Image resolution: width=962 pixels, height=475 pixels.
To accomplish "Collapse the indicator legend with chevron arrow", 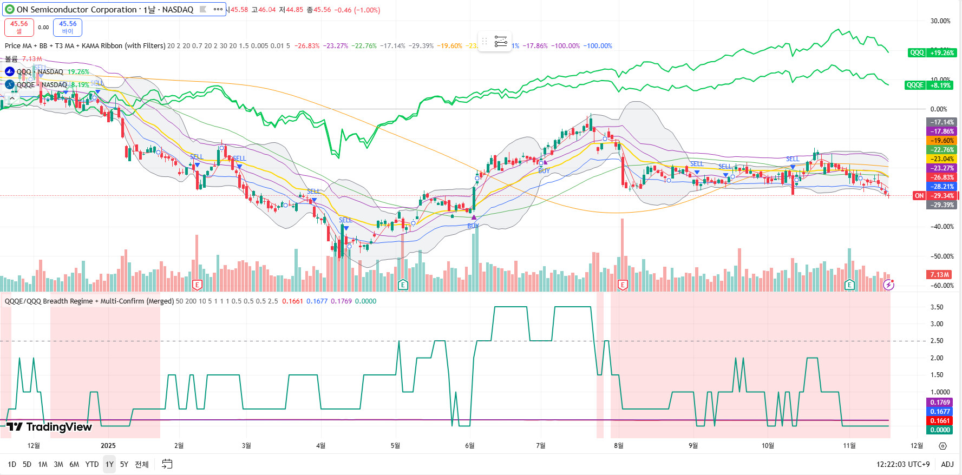I will 12,98.
